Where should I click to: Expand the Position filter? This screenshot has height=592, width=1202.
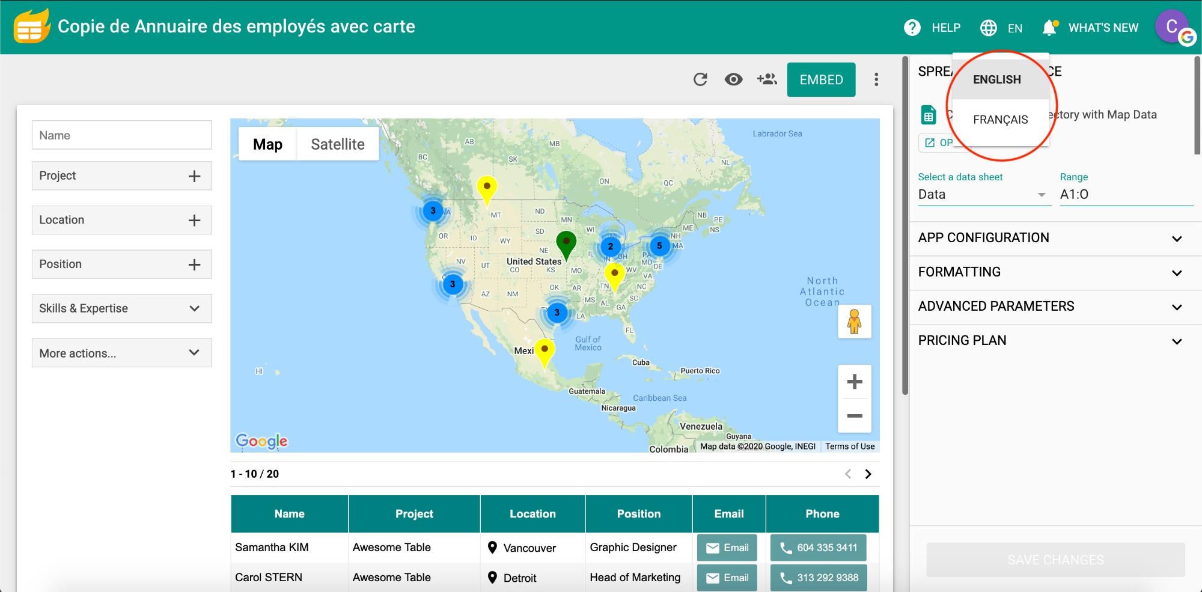122,264
